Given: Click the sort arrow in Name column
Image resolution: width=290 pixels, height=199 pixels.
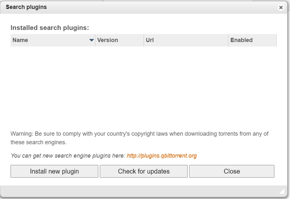Looking at the screenshot, I should pyautogui.click(x=92, y=40).
